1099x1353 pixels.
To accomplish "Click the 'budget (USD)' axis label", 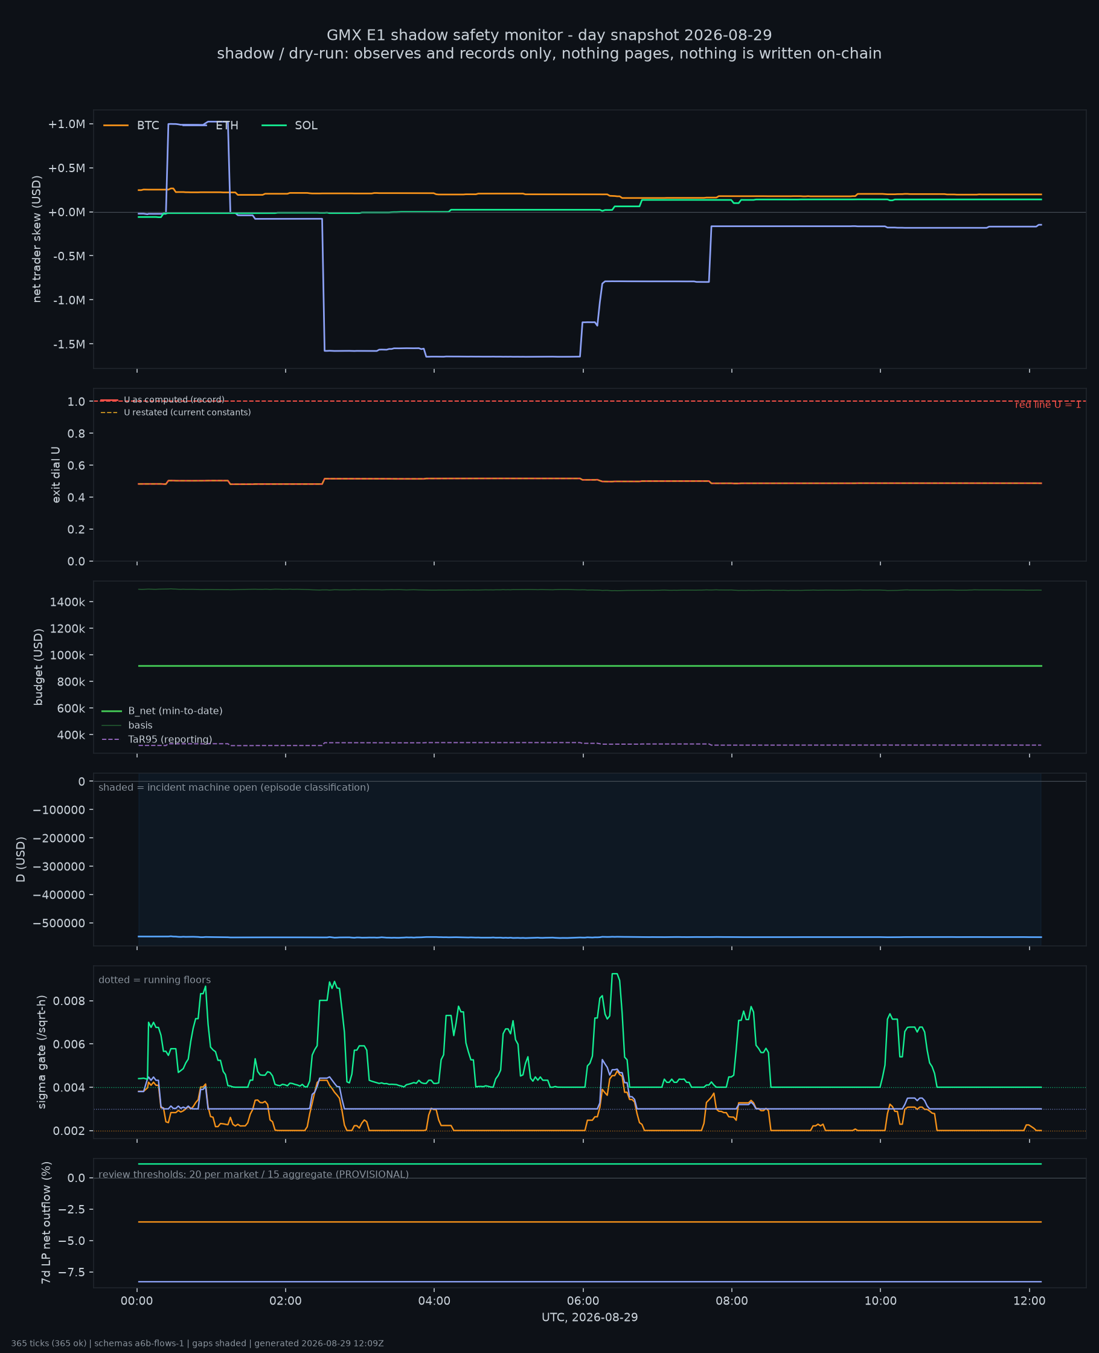I will [38, 667].
